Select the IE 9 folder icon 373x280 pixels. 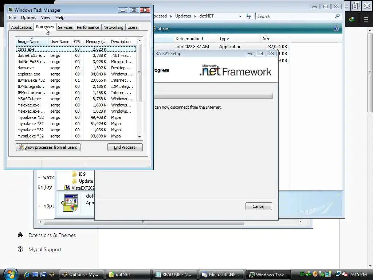[74, 174]
